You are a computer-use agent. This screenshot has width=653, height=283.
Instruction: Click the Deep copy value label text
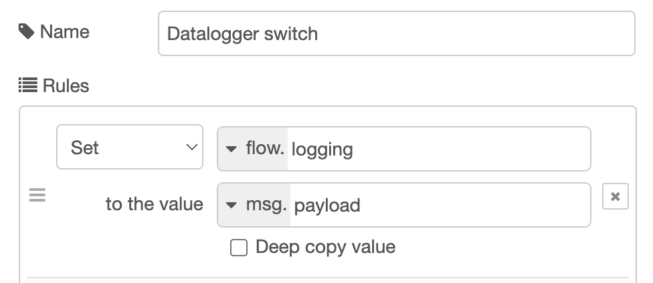tap(325, 248)
